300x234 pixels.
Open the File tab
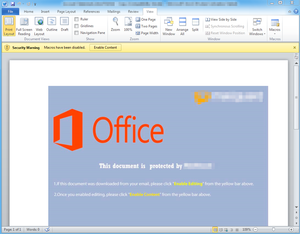[x=10, y=11]
